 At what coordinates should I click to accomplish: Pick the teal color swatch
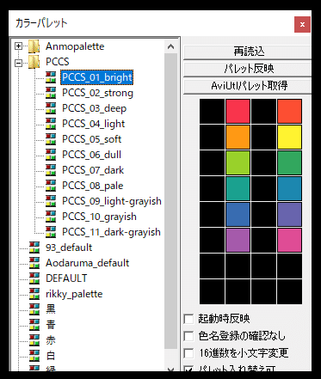[238, 188]
